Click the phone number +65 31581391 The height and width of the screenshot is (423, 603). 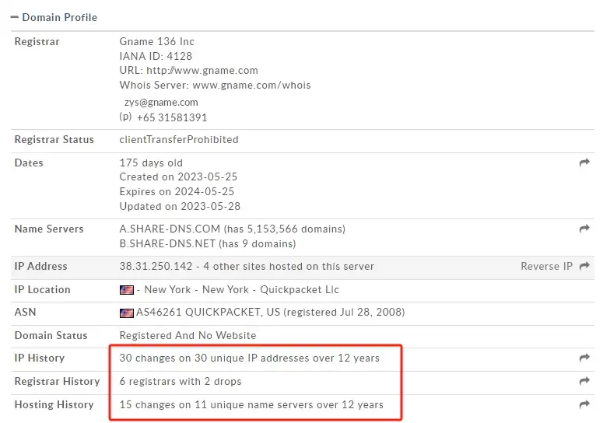[x=171, y=117]
